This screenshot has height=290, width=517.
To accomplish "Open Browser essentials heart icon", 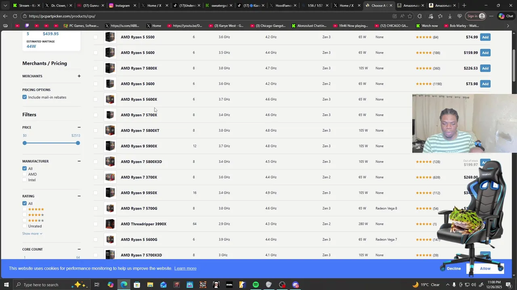I will coord(460,16).
